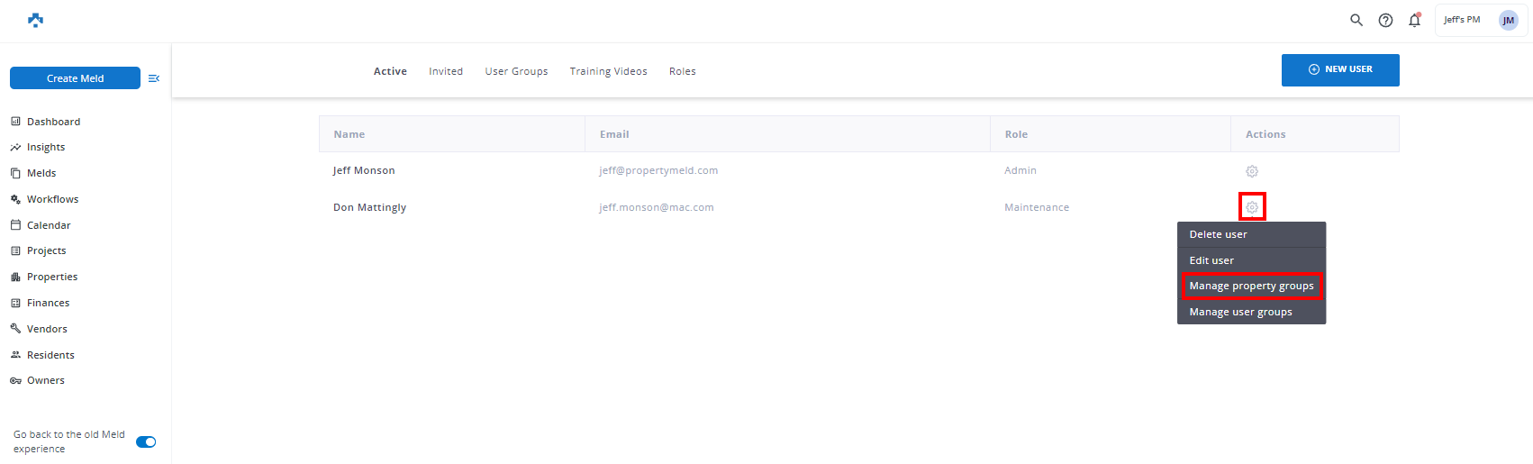Go to Vendors in the sidebar
The width and height of the screenshot is (1533, 464).
pyautogui.click(x=47, y=329)
